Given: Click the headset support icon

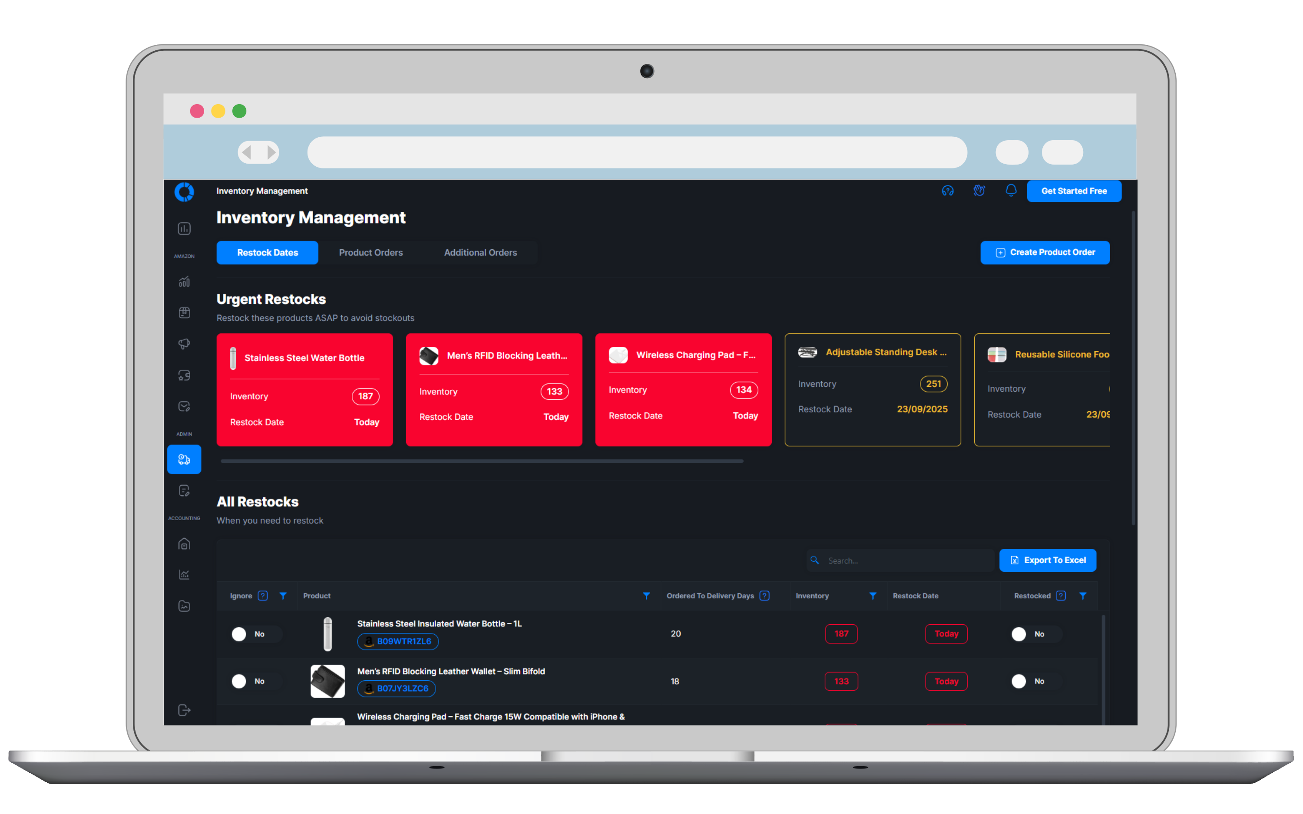Looking at the screenshot, I should click(948, 191).
